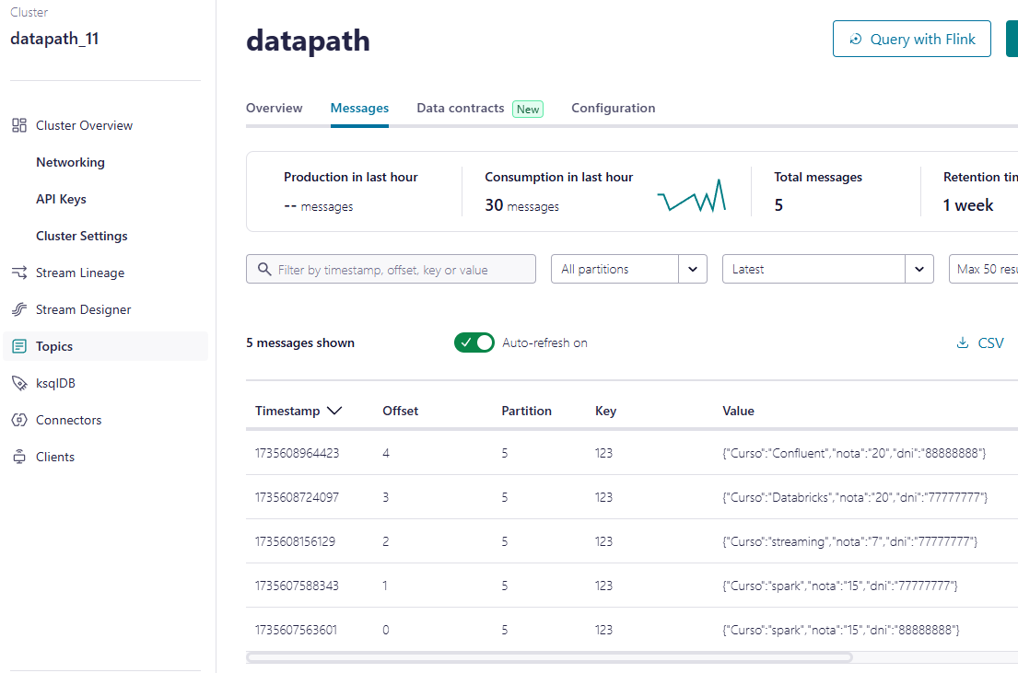This screenshot has width=1018, height=673.
Task: Open Stream Lineage page
Action: pyautogui.click(x=80, y=273)
